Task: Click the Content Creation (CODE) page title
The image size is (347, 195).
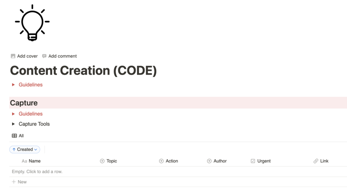Action: 84,71
